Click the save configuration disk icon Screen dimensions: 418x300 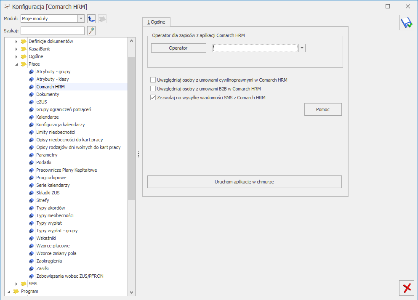pos(407,23)
